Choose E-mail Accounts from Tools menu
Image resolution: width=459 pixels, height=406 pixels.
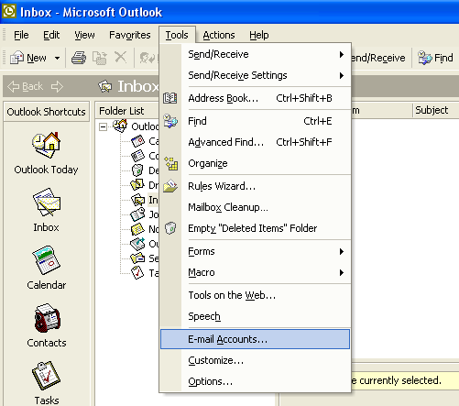point(255,339)
